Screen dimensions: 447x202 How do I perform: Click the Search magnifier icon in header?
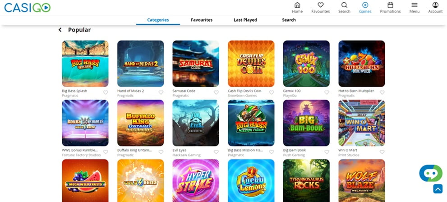[x=344, y=5]
